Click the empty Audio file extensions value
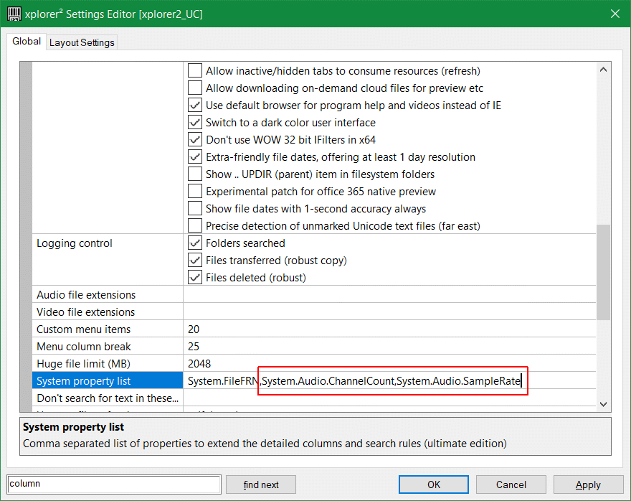The width and height of the screenshot is (631, 501). pyautogui.click(x=389, y=295)
